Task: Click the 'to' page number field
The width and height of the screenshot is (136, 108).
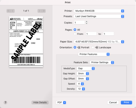Action: [x=109, y=34]
